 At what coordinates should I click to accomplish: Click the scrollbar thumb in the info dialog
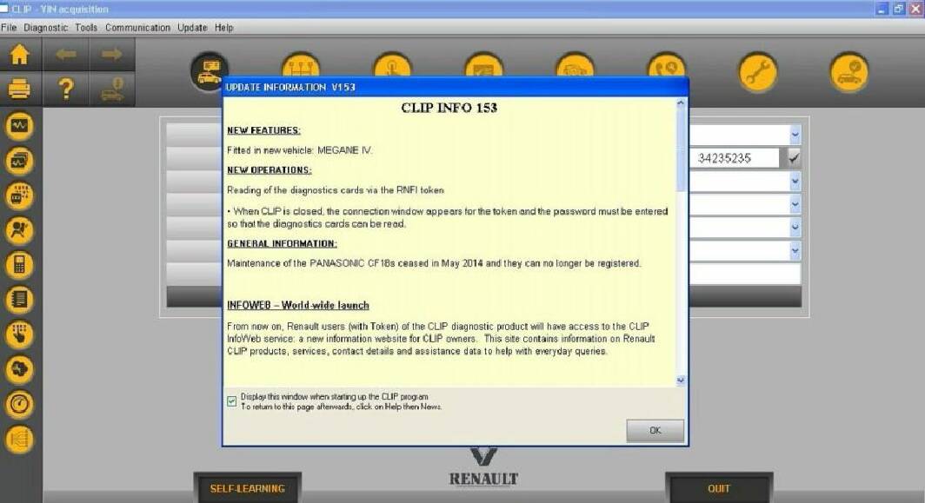point(680,150)
